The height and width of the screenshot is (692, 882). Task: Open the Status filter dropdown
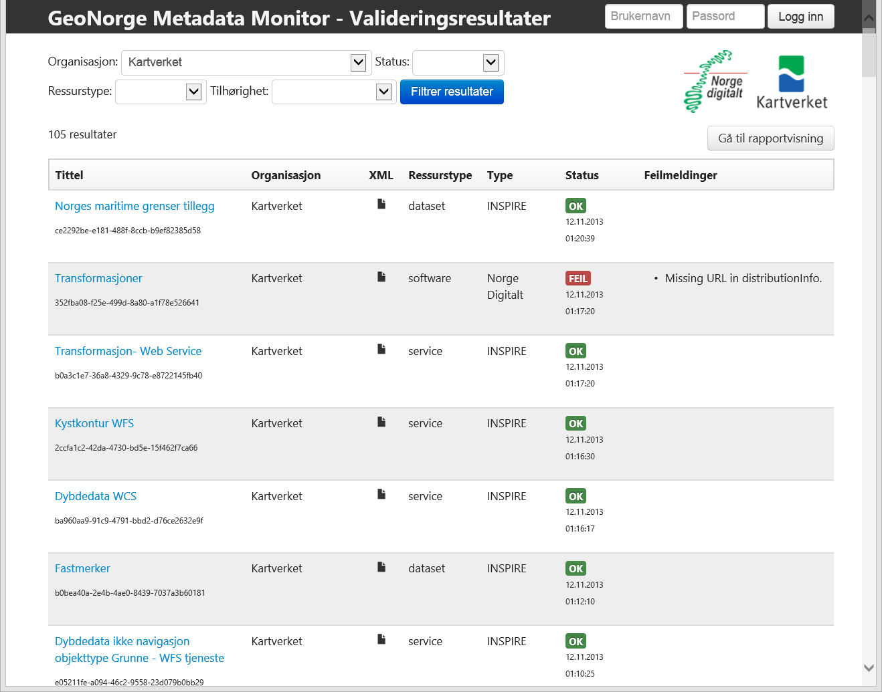458,63
